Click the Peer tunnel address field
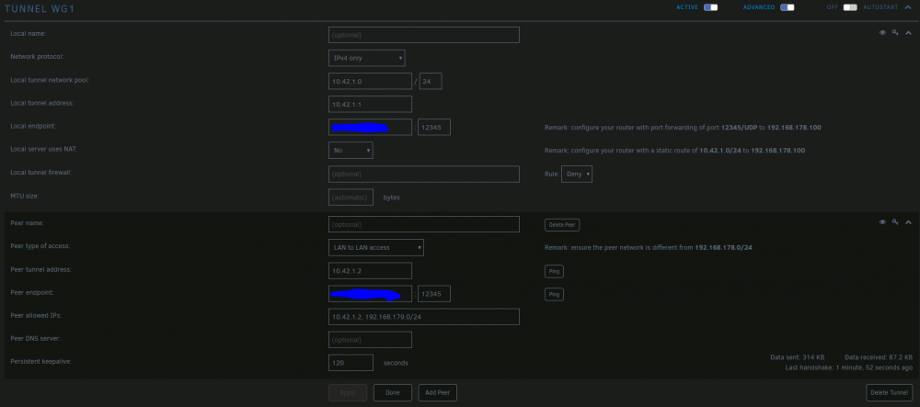Image resolution: width=920 pixels, height=407 pixels. (370, 270)
